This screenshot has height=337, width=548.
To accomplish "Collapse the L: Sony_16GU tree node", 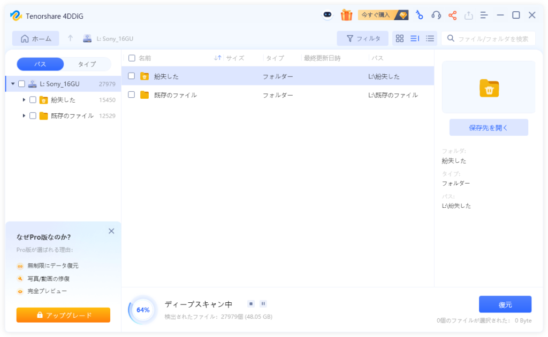I will tap(13, 84).
